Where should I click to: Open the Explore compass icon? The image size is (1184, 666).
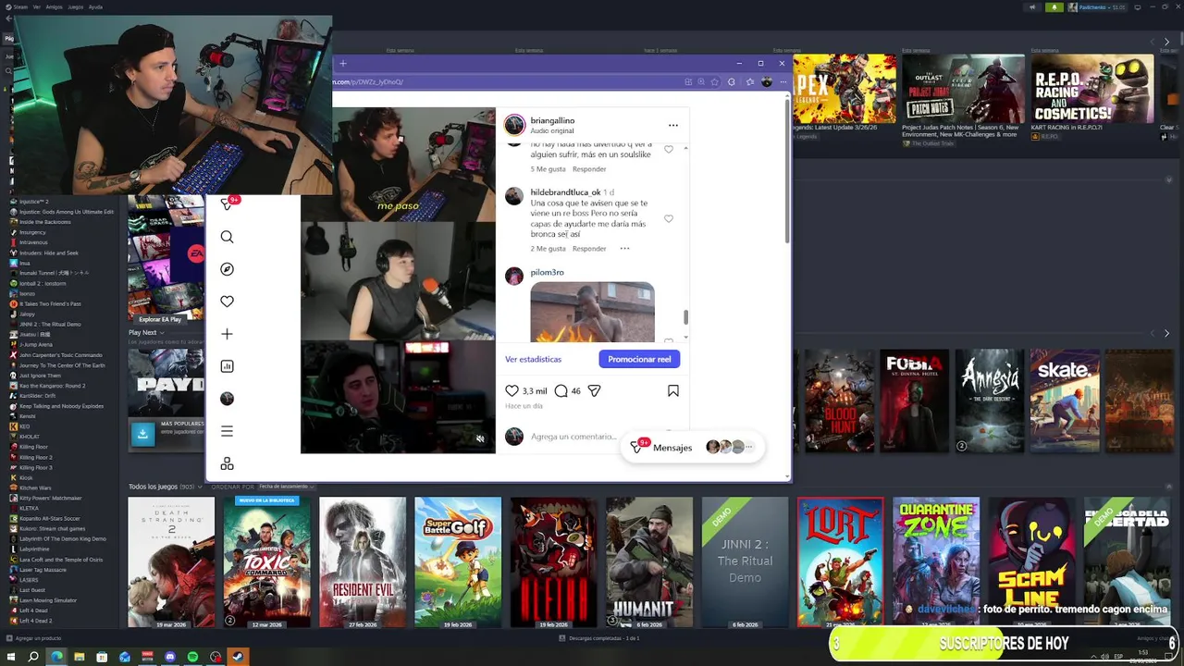(x=227, y=269)
